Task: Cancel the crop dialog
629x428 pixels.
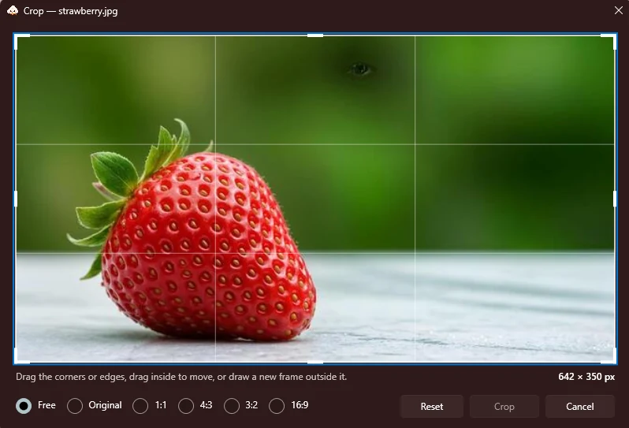Action: (579, 407)
